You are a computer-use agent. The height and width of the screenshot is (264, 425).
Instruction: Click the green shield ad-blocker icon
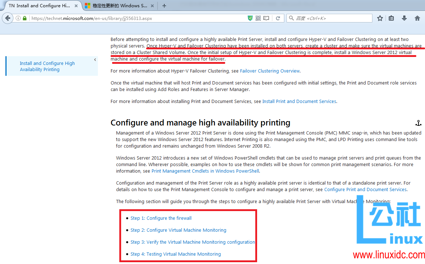pos(250,18)
